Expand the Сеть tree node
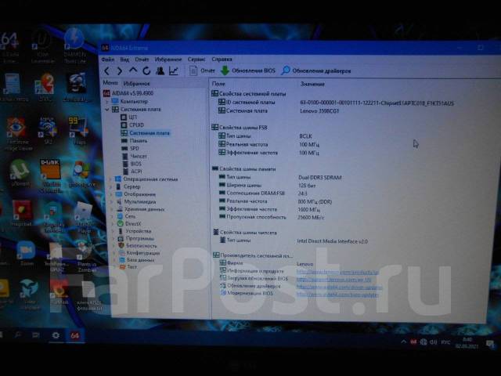Viewport: 501px width, 376px height. 113,216
